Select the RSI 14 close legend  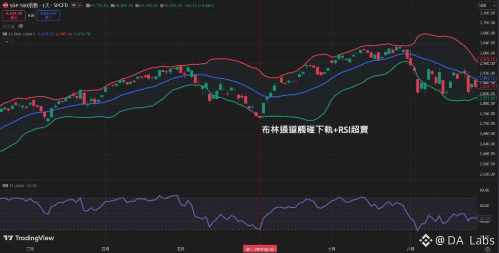(x=13, y=186)
